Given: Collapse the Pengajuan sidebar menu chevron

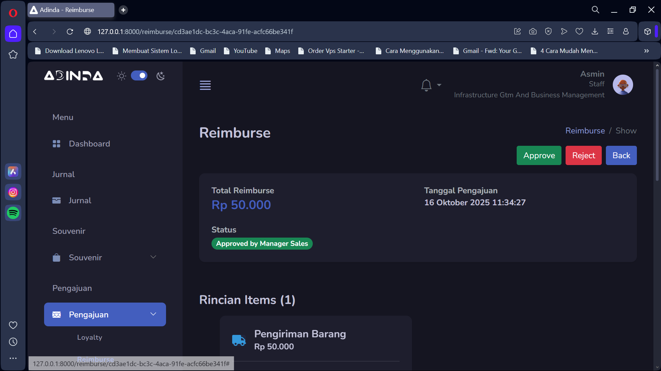Looking at the screenshot, I should coord(153,314).
